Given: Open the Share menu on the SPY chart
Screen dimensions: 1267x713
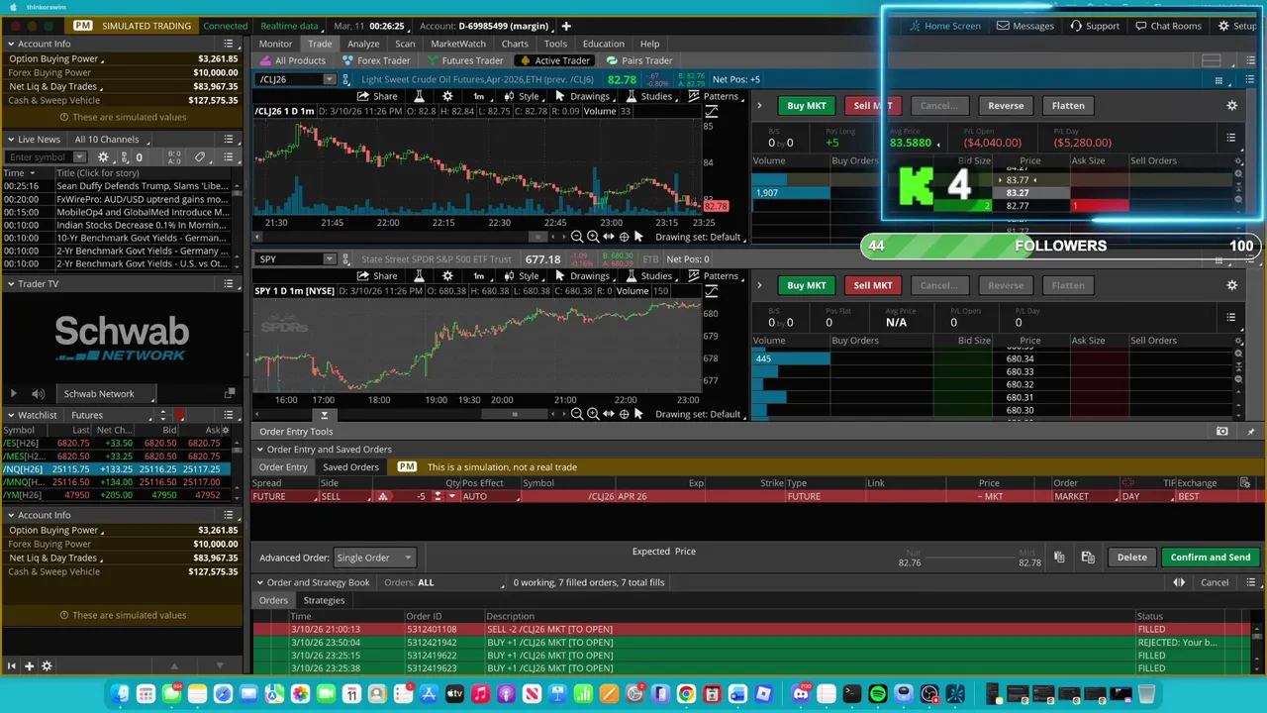Looking at the screenshot, I should (377, 276).
